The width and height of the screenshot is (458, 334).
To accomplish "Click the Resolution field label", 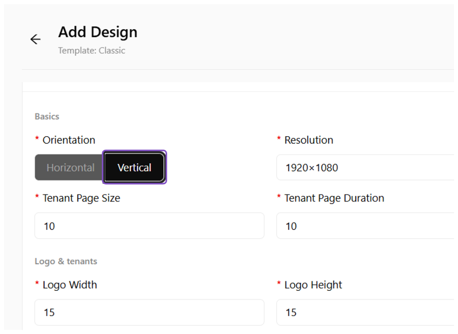I will tap(309, 140).
